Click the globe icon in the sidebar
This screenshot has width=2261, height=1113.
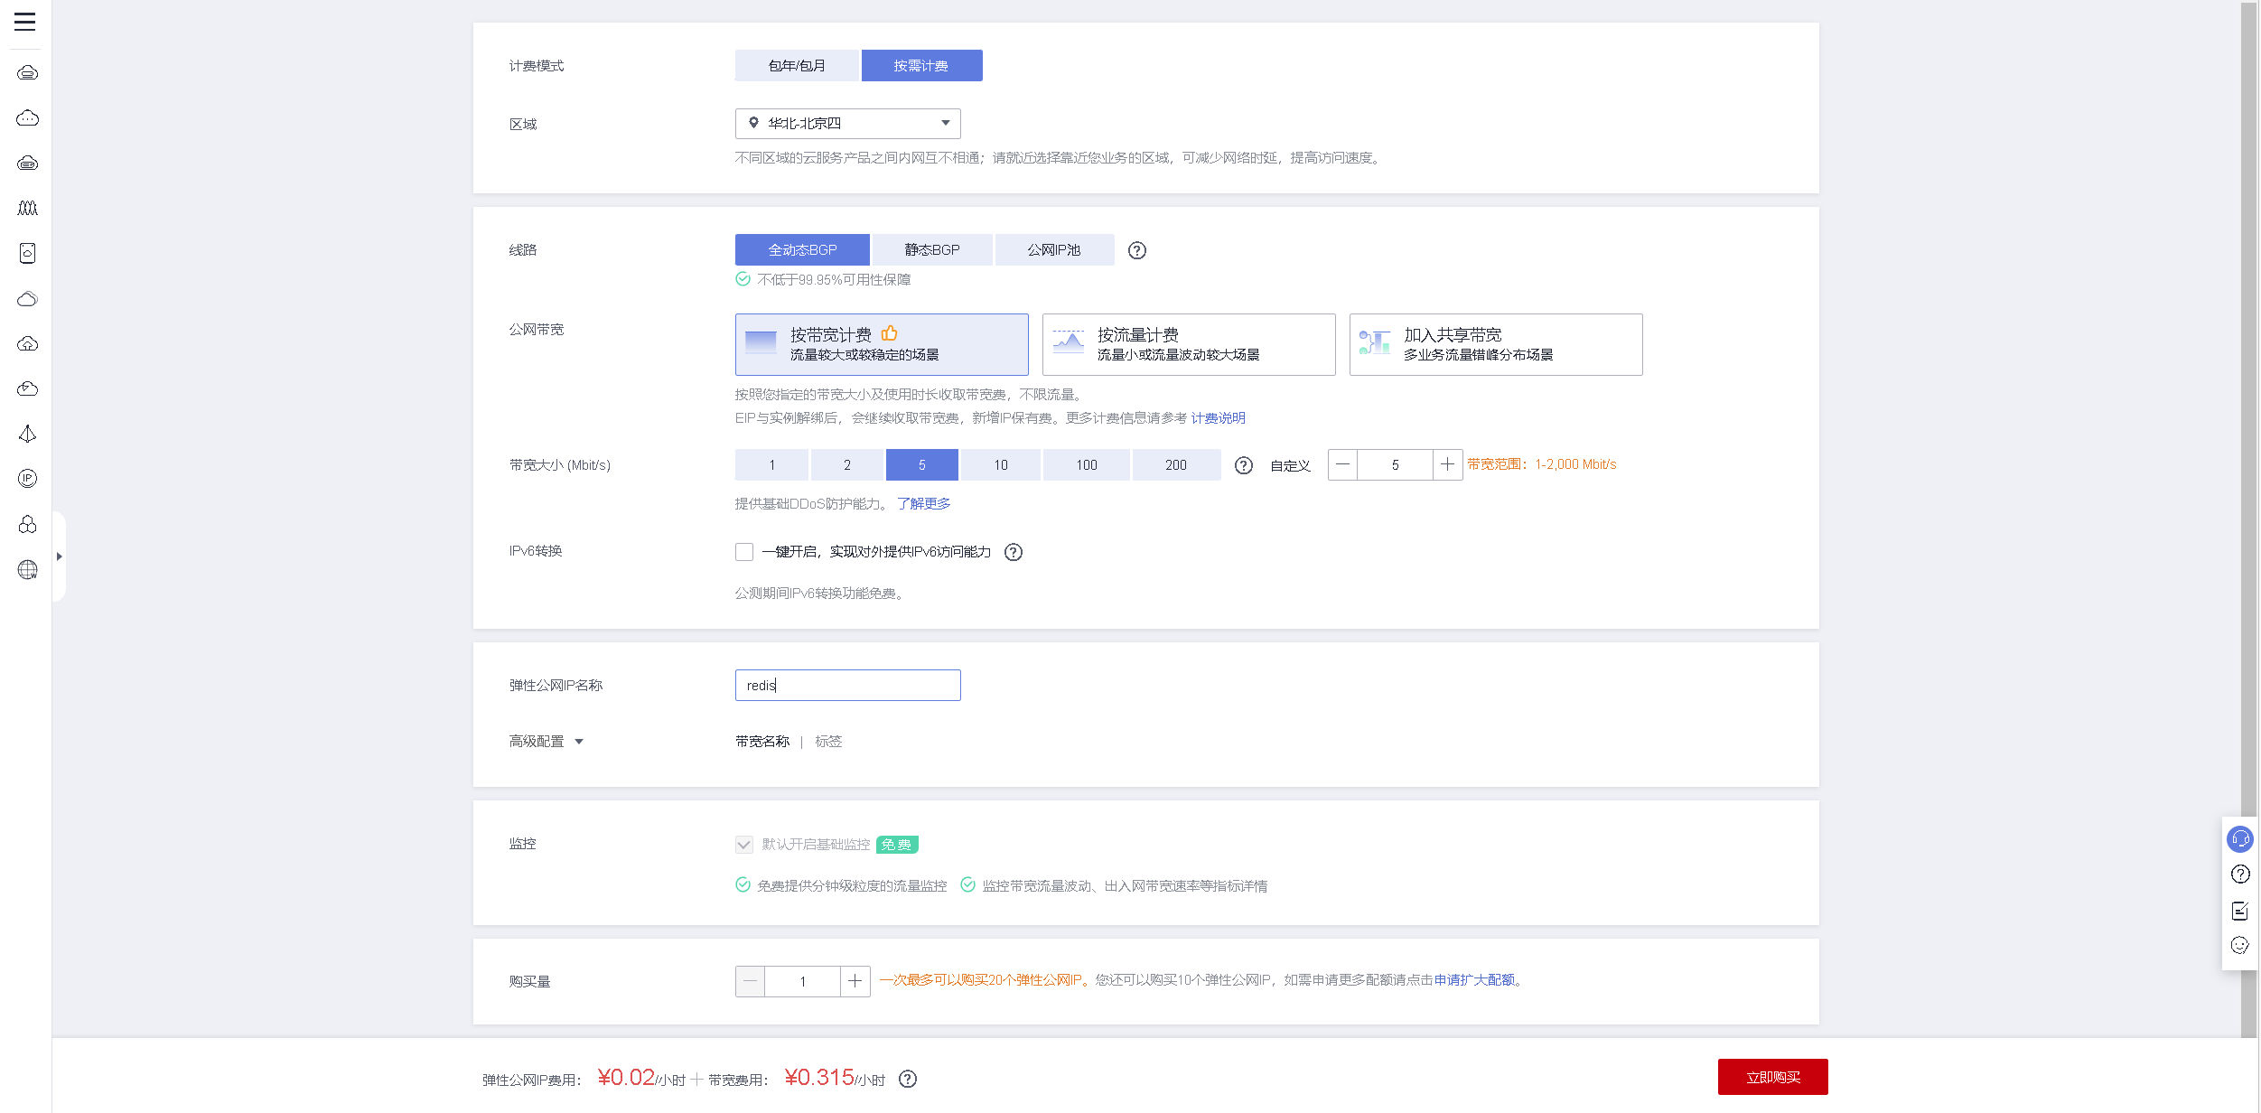(27, 570)
